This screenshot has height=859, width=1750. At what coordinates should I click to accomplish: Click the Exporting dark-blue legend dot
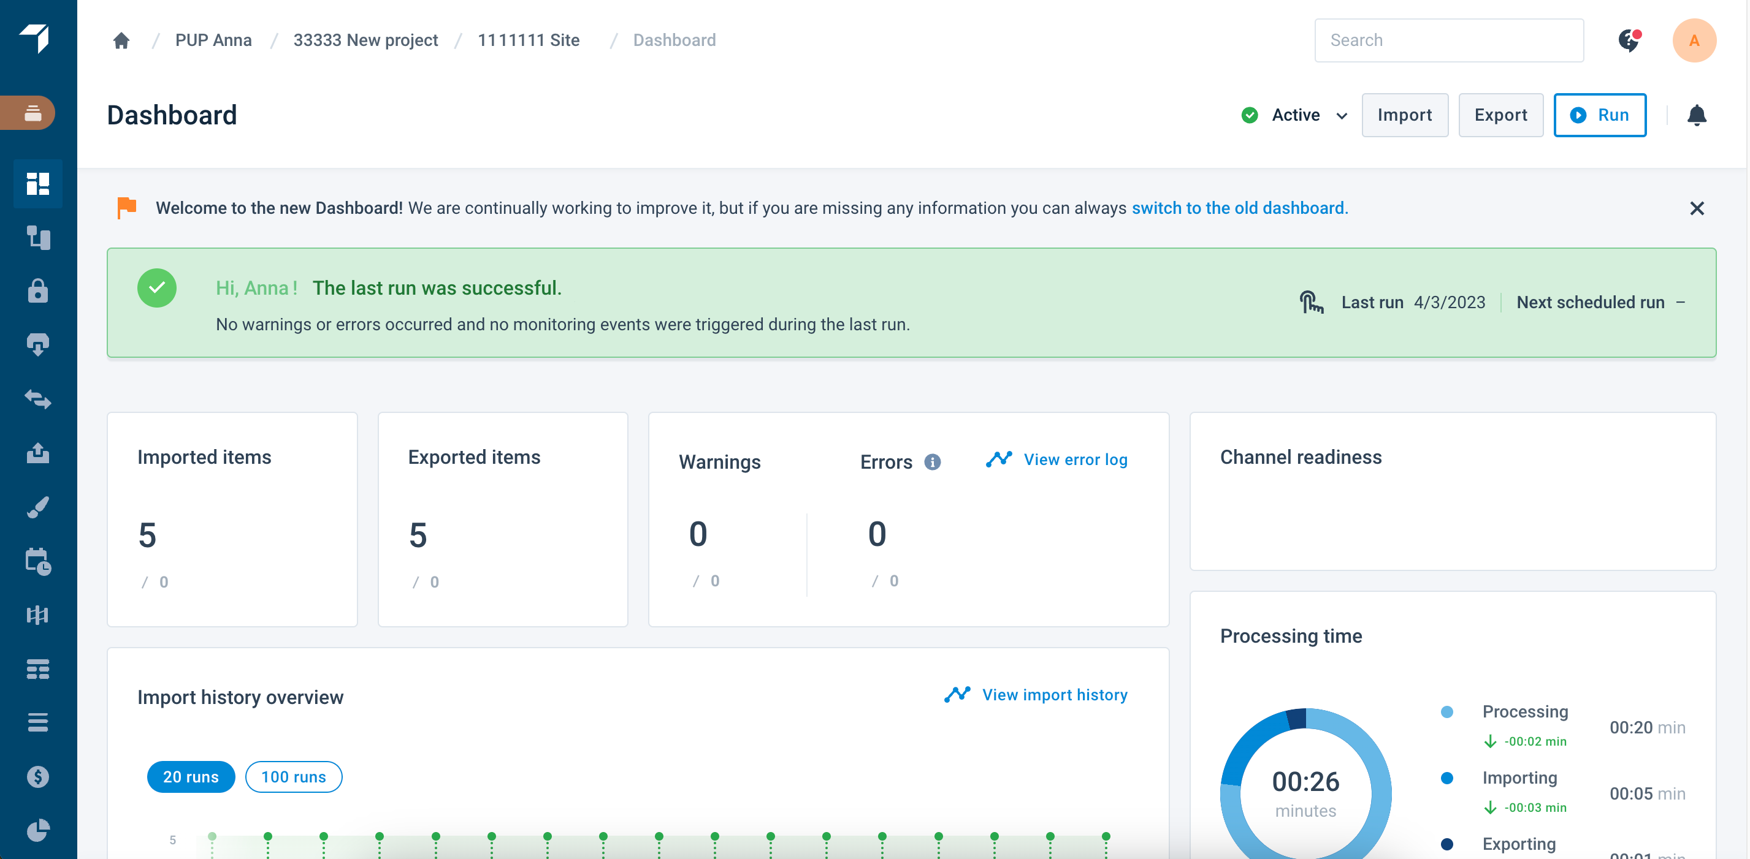1447,844
